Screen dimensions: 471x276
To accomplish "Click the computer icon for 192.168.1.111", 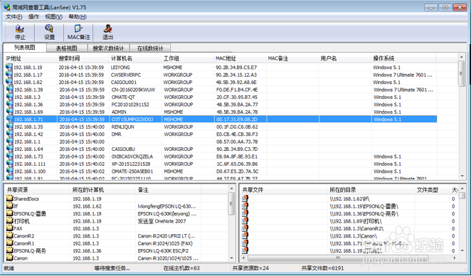I will [10, 164].
